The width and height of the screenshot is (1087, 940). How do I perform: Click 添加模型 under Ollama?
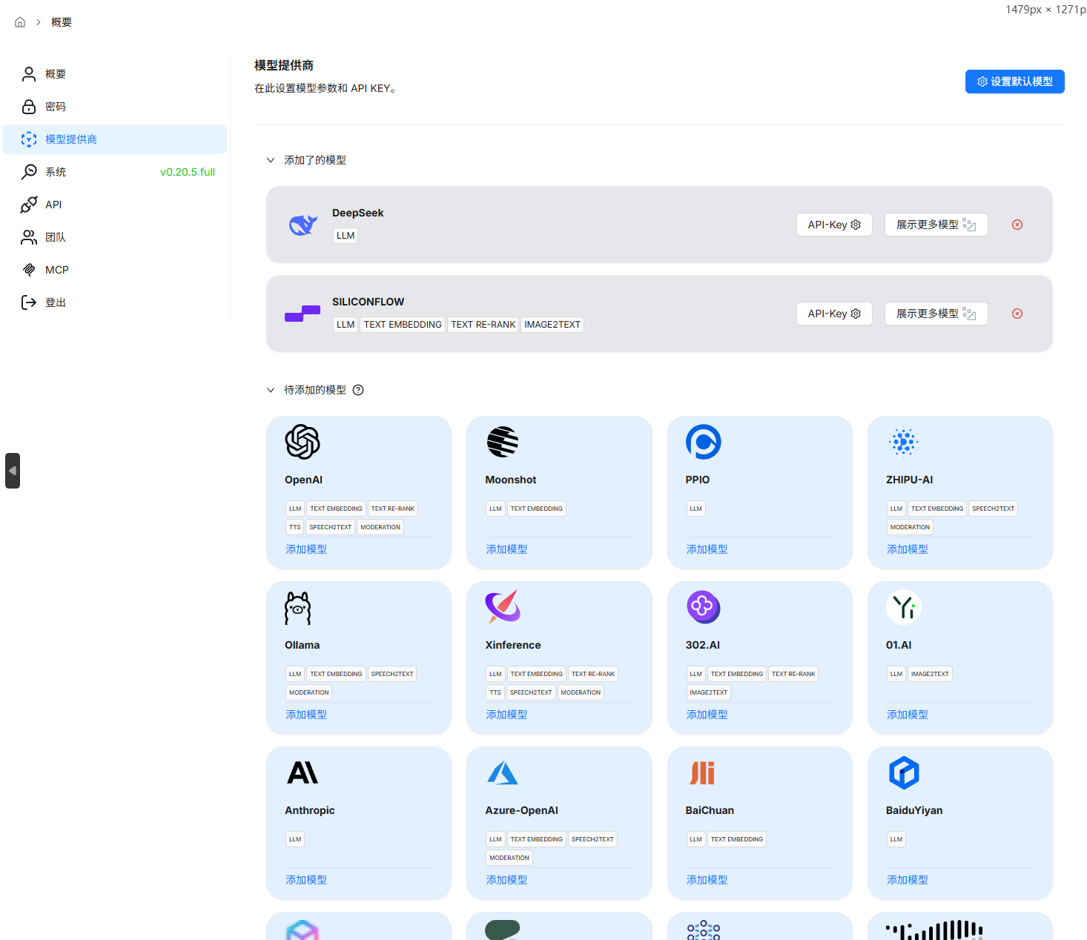tap(306, 715)
